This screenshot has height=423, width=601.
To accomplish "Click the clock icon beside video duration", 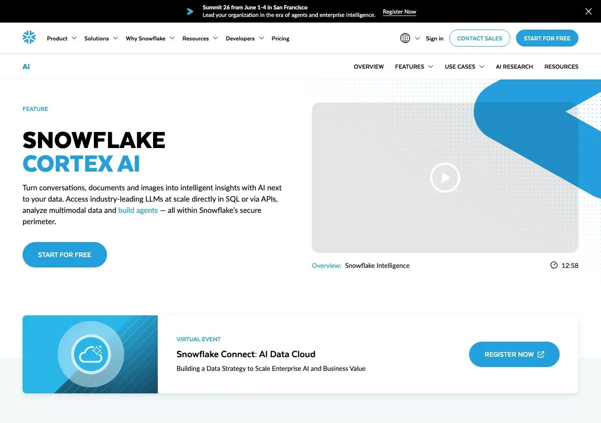I will tap(554, 265).
